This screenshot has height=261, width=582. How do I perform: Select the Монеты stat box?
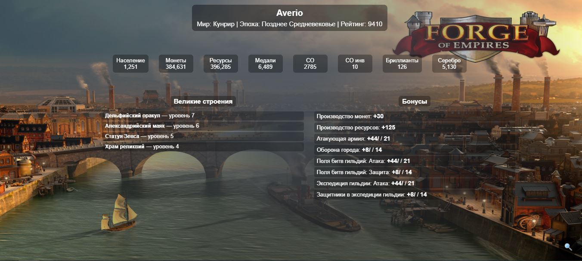[176, 64]
